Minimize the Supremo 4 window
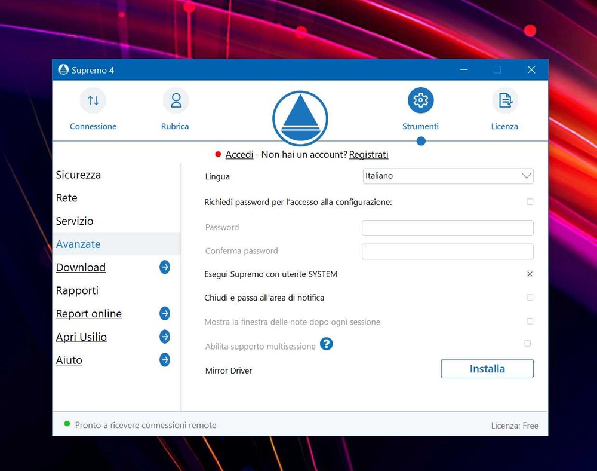 click(464, 69)
